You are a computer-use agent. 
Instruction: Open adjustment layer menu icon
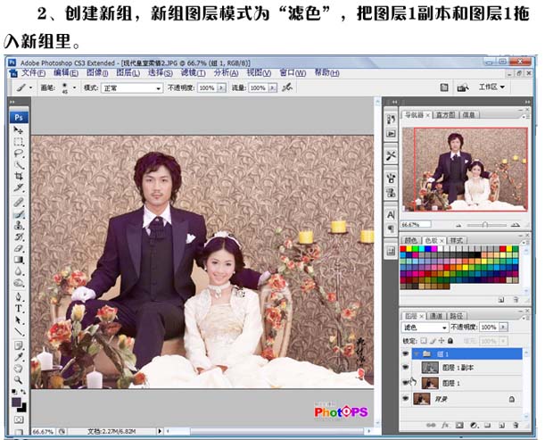point(474,425)
